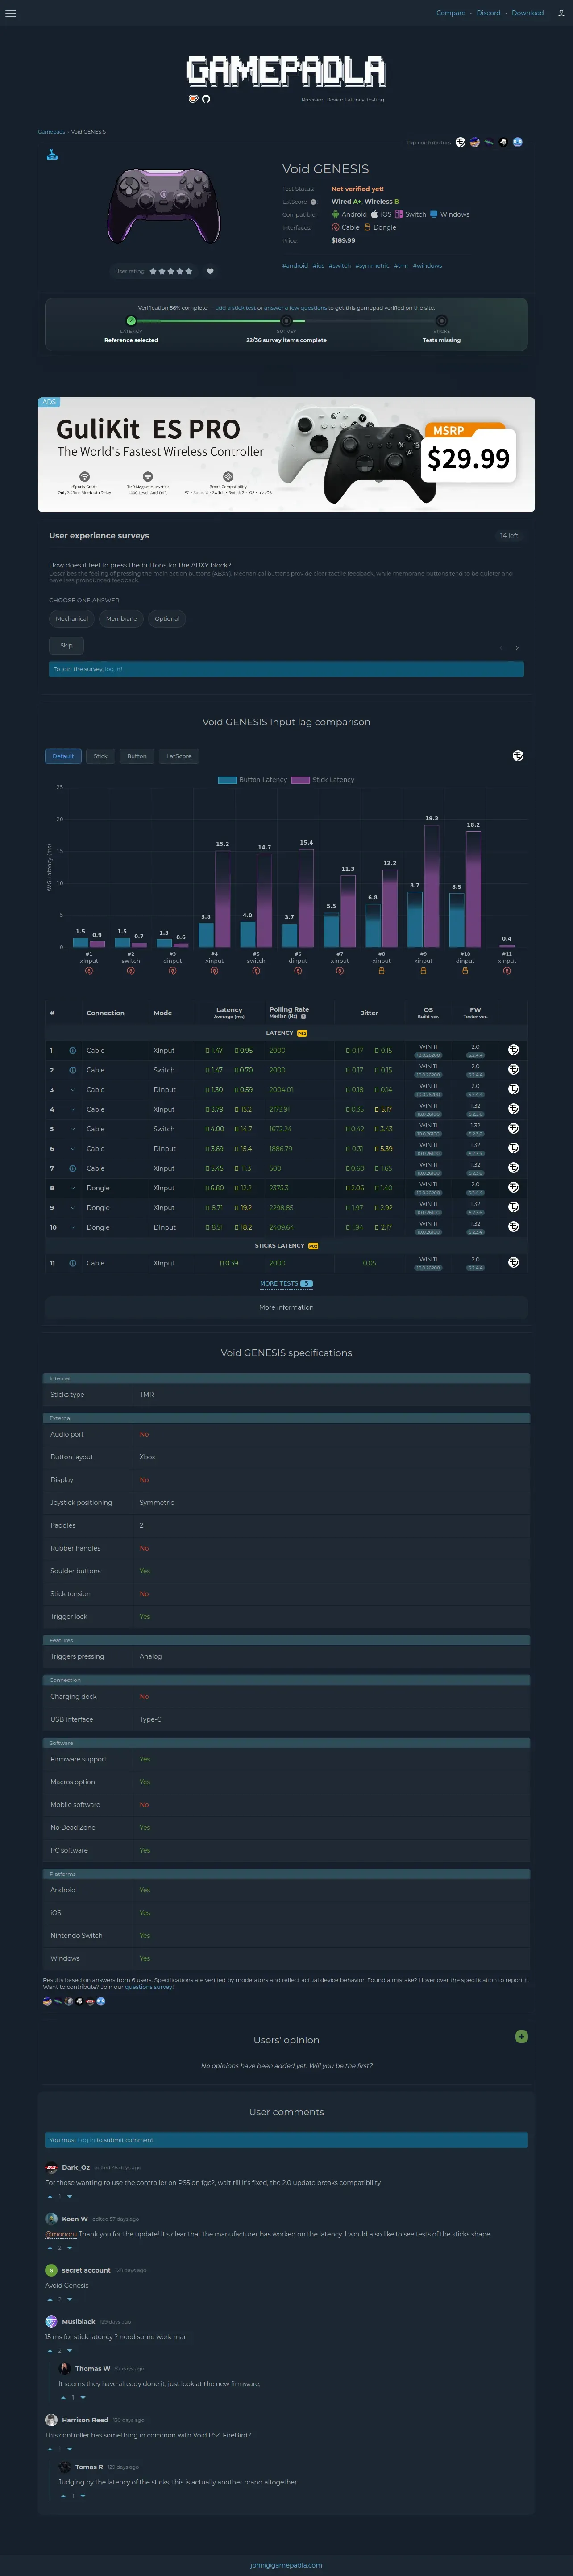The width and height of the screenshot is (573, 2576).
Task: Expand row 5 Cable Switch details
Action: coord(72,1129)
